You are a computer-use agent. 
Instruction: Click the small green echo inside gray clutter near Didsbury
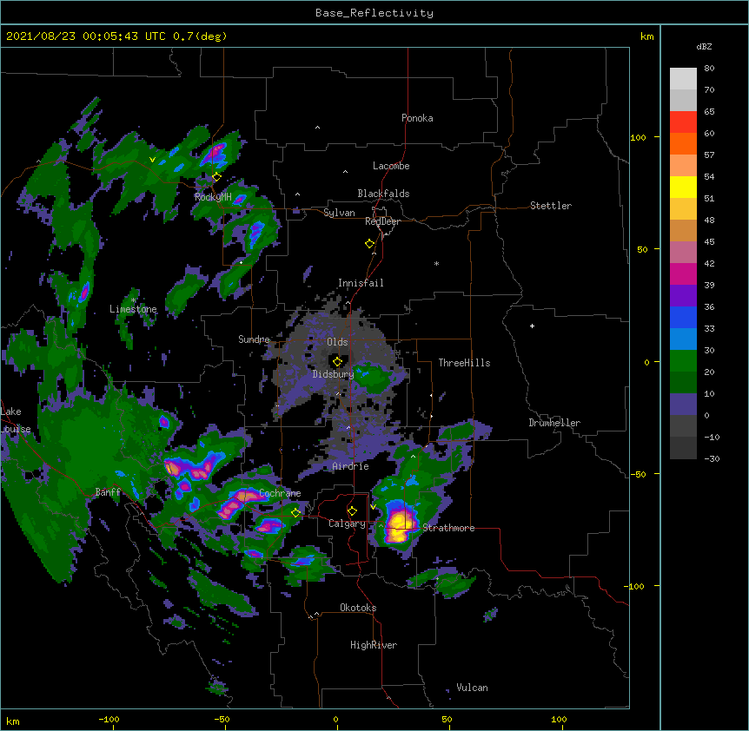(374, 377)
